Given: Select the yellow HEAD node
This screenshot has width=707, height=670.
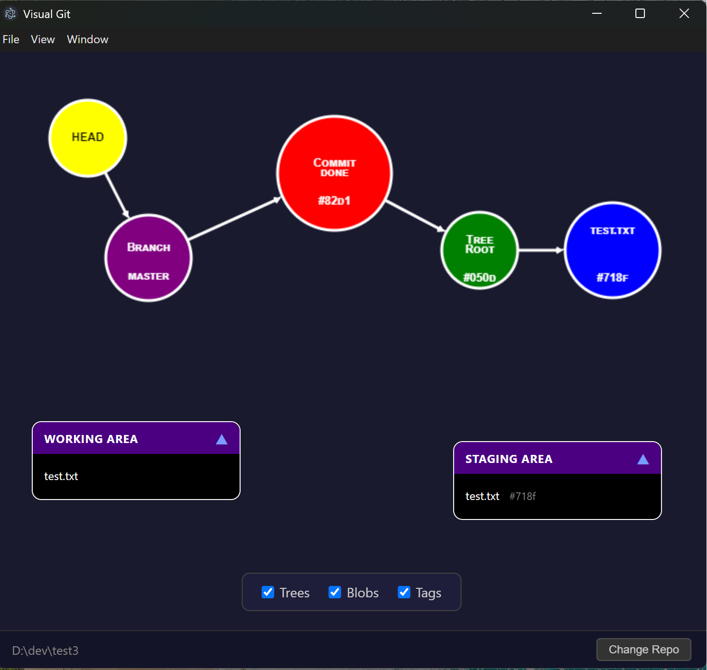Looking at the screenshot, I should pyautogui.click(x=87, y=138).
